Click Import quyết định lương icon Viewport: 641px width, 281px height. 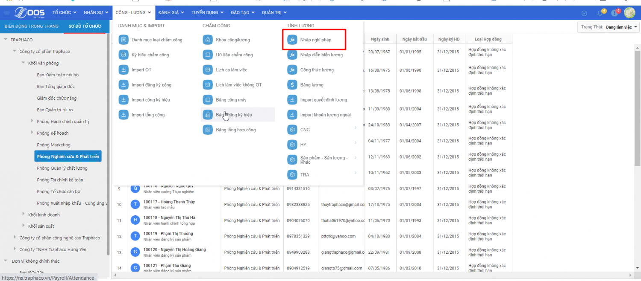pos(292,100)
